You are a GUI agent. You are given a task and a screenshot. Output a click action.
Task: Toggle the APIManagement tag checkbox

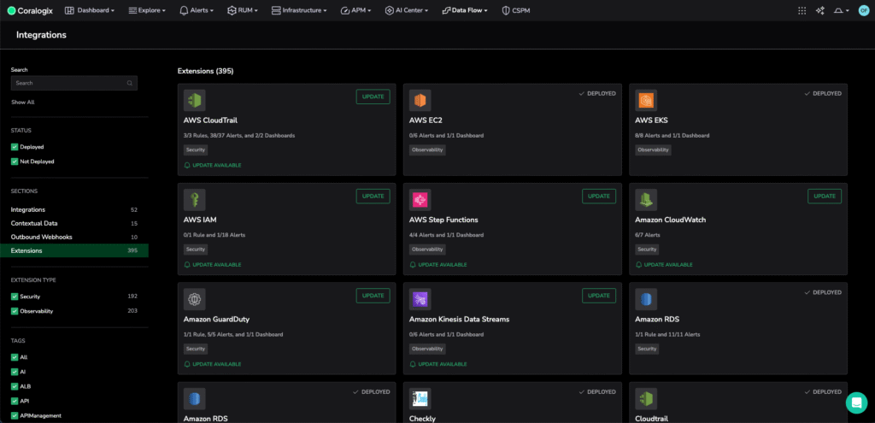pos(15,415)
